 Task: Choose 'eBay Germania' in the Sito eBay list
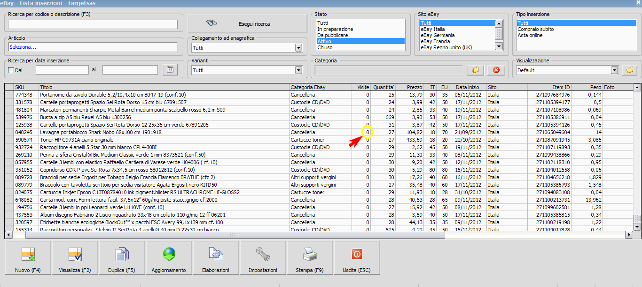click(x=438, y=35)
